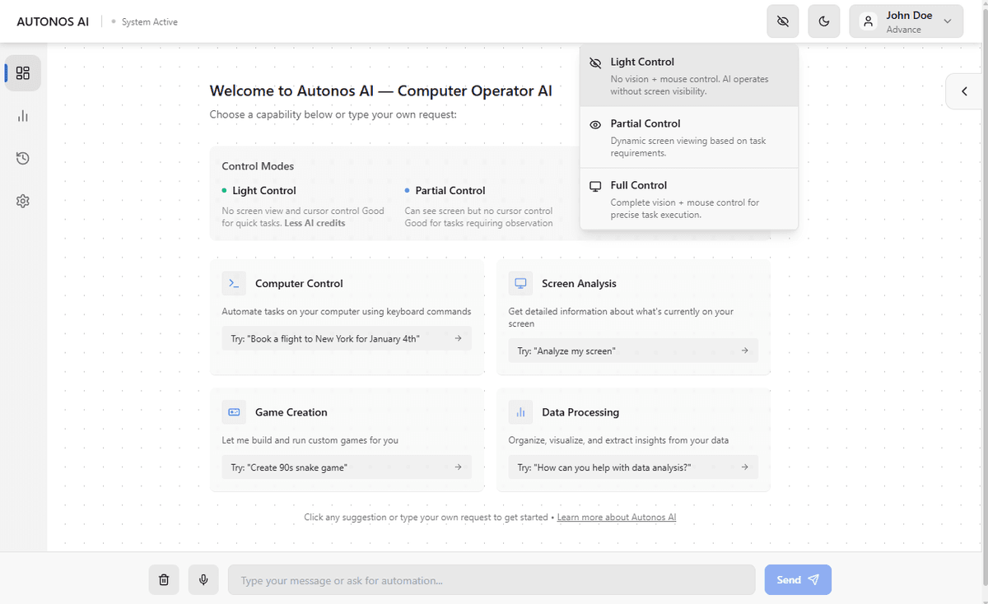This screenshot has height=604, width=988.
Task: Click the trash icon to clear chat
Action: 164,580
